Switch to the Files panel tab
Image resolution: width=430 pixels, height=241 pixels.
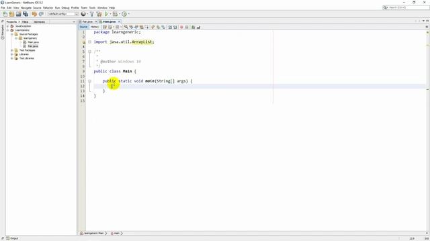coord(26,21)
